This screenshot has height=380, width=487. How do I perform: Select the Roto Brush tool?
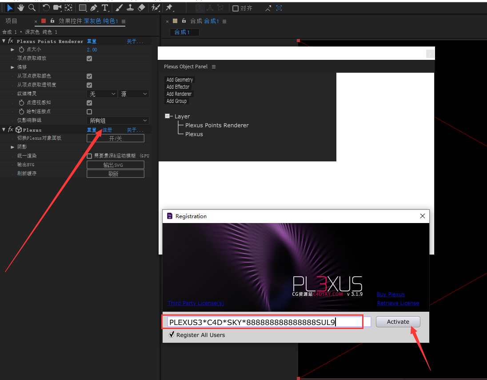pos(155,8)
